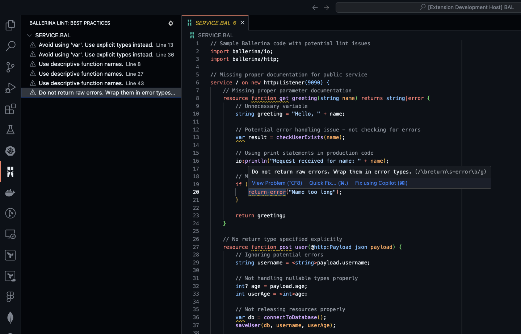
Task: Select 'Avoid using var' issue for Line 36
Action: (101, 54)
